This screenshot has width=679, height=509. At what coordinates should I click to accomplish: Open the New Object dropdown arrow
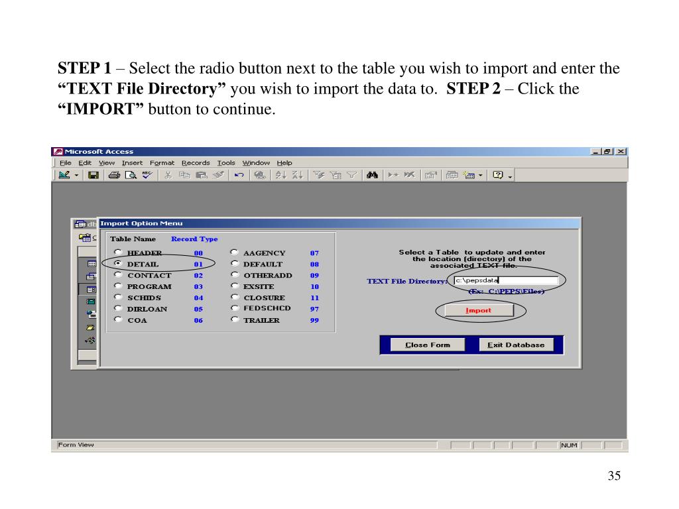click(x=480, y=175)
